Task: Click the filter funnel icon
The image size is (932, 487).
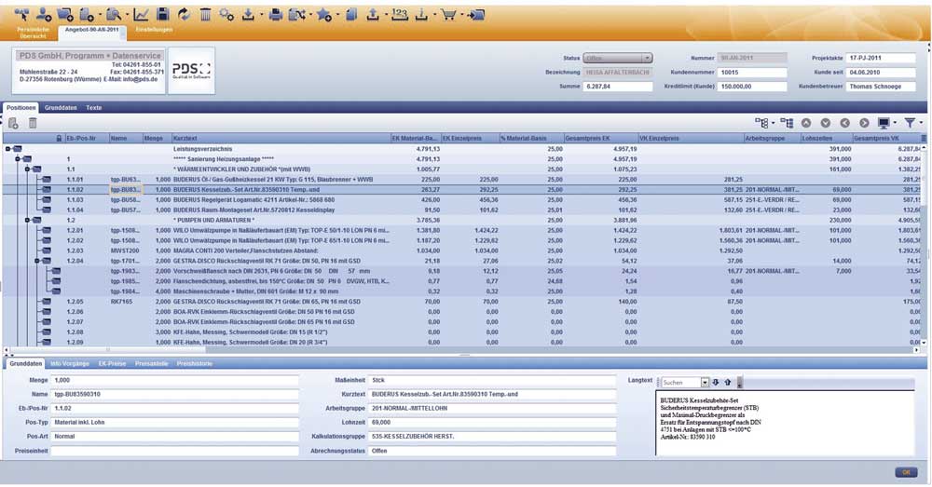Action: click(x=910, y=123)
